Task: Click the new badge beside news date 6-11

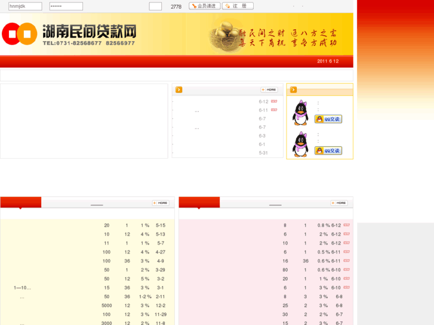Action: pyautogui.click(x=274, y=110)
